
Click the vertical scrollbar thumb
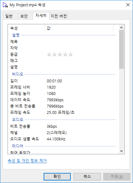pos(122,50)
